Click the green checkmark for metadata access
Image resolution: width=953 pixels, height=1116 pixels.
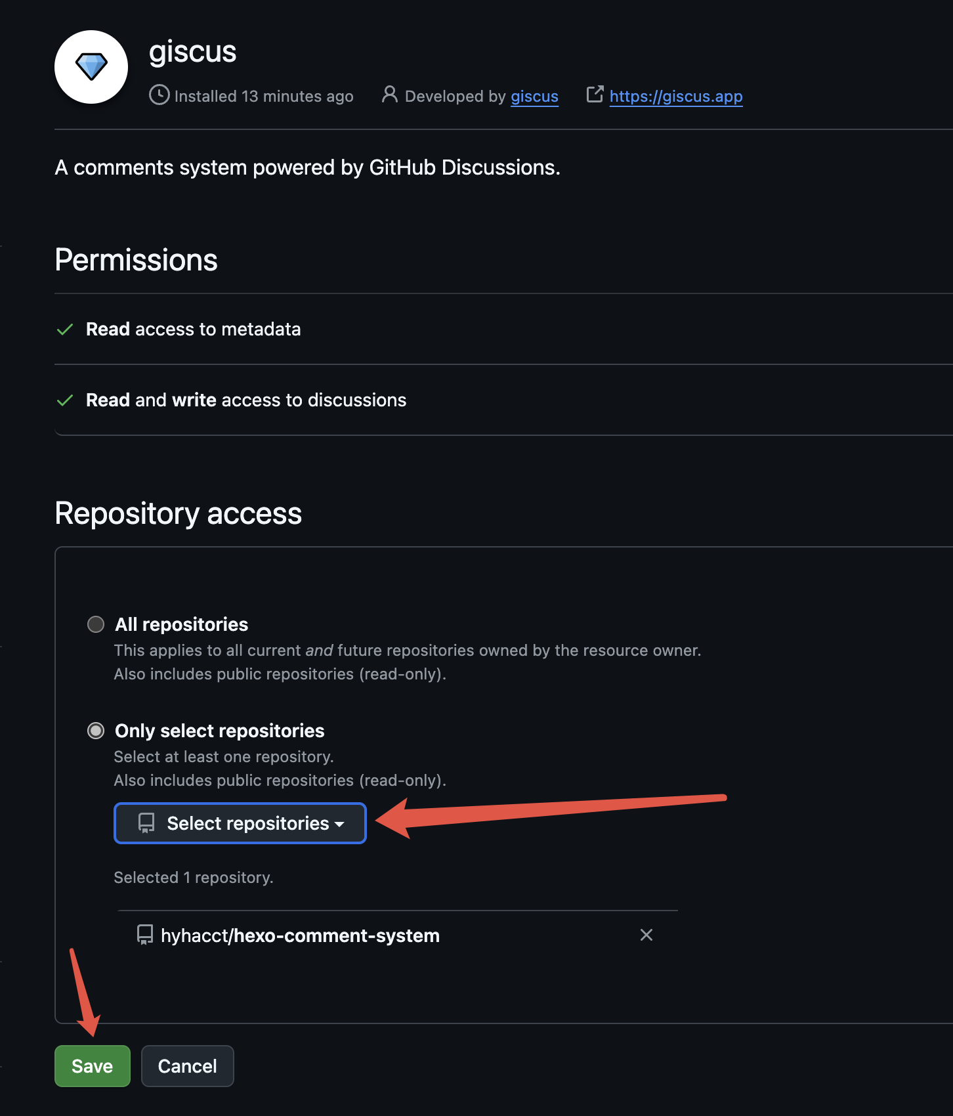click(65, 330)
